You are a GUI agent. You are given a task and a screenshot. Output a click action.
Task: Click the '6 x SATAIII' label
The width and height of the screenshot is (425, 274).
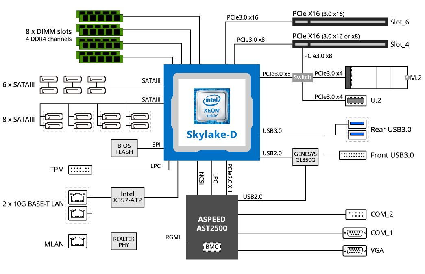click(19, 85)
